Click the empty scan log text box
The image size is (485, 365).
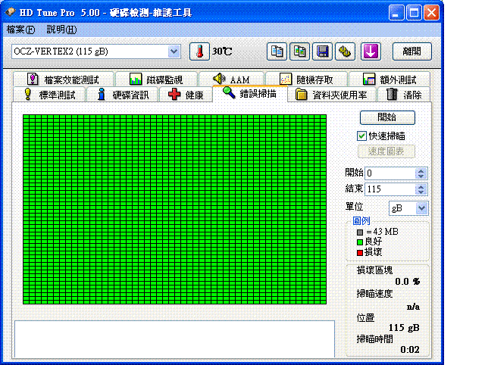175,339
